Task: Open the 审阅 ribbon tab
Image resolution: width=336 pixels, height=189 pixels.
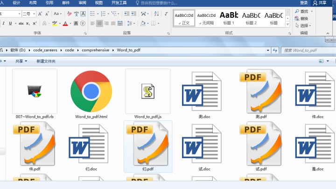Action: pyautogui.click(x=82, y=3)
